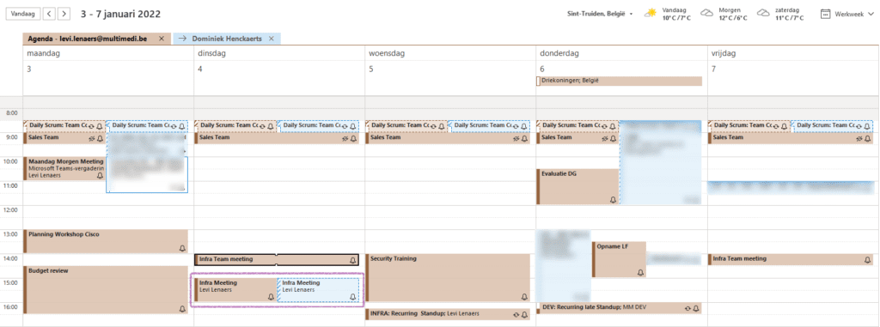This screenshot has width=880, height=327.
Task: Open the Planning Workshop Cisco appointment
Action: [106, 241]
